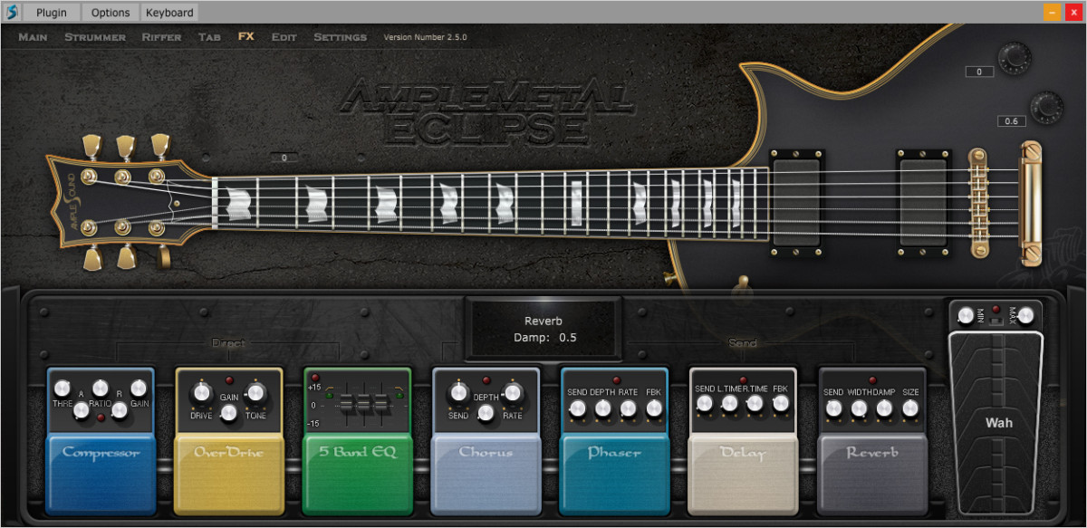This screenshot has height=528, width=1087.
Task: Switch to the Strummer tab
Action: (x=95, y=37)
